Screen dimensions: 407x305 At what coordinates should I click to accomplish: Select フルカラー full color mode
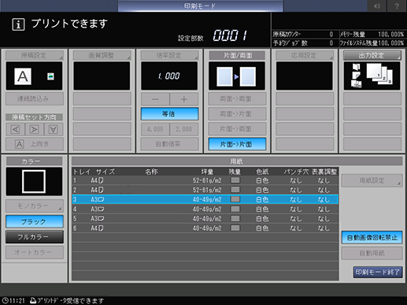click(x=35, y=237)
